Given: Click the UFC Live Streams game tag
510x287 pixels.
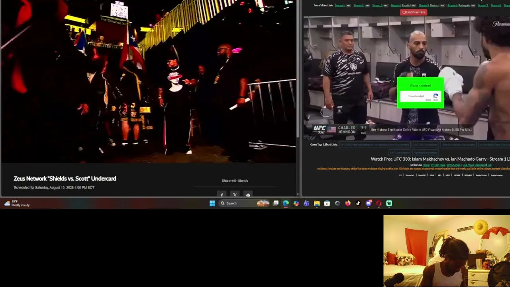Looking at the screenshot, I should click(x=400, y=153).
